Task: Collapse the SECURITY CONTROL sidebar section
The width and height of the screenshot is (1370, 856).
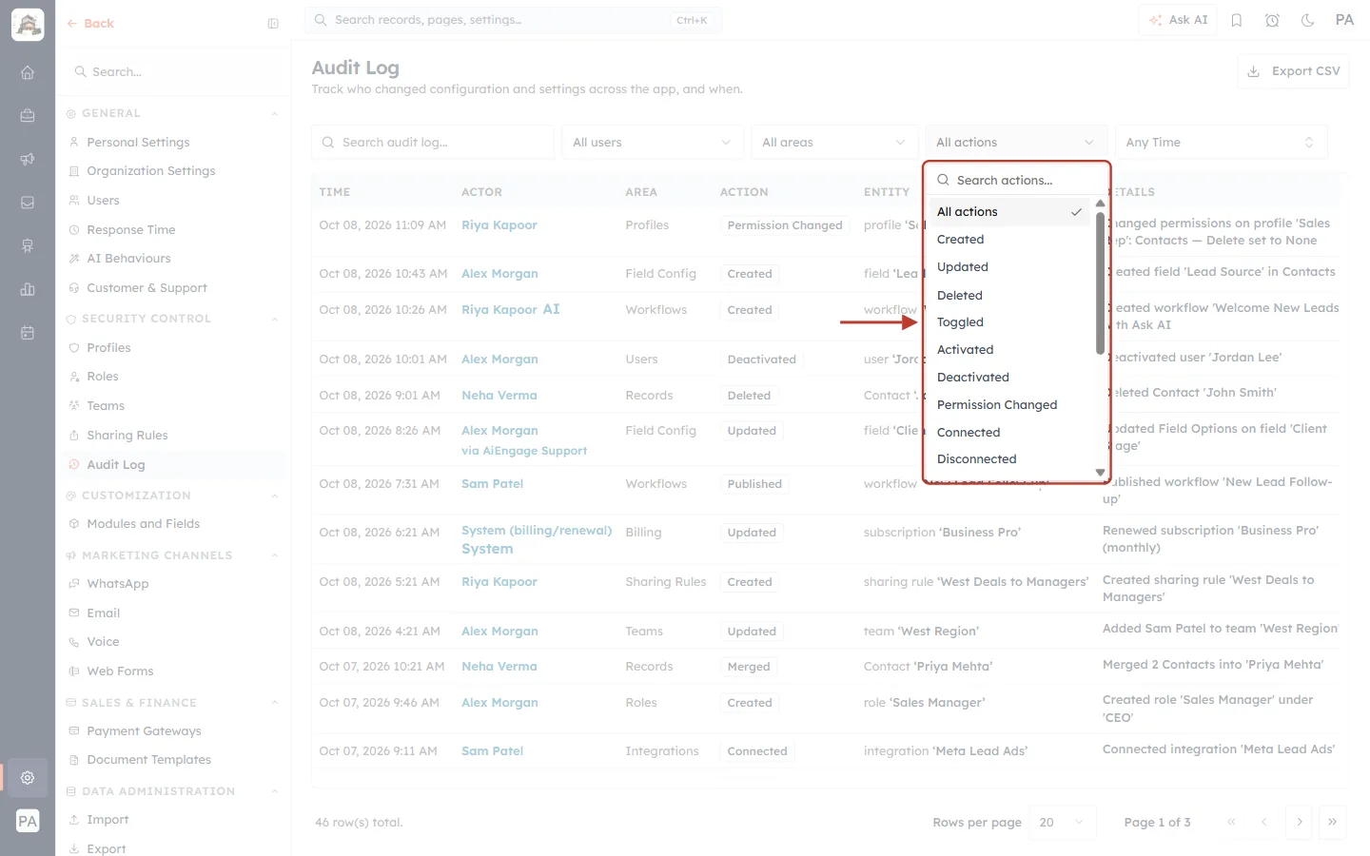Action: (274, 320)
